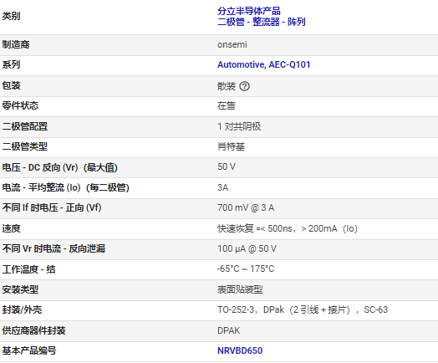The image size is (438, 363).
Task: Open the 分立半导体产品 category link
Action: point(249,11)
